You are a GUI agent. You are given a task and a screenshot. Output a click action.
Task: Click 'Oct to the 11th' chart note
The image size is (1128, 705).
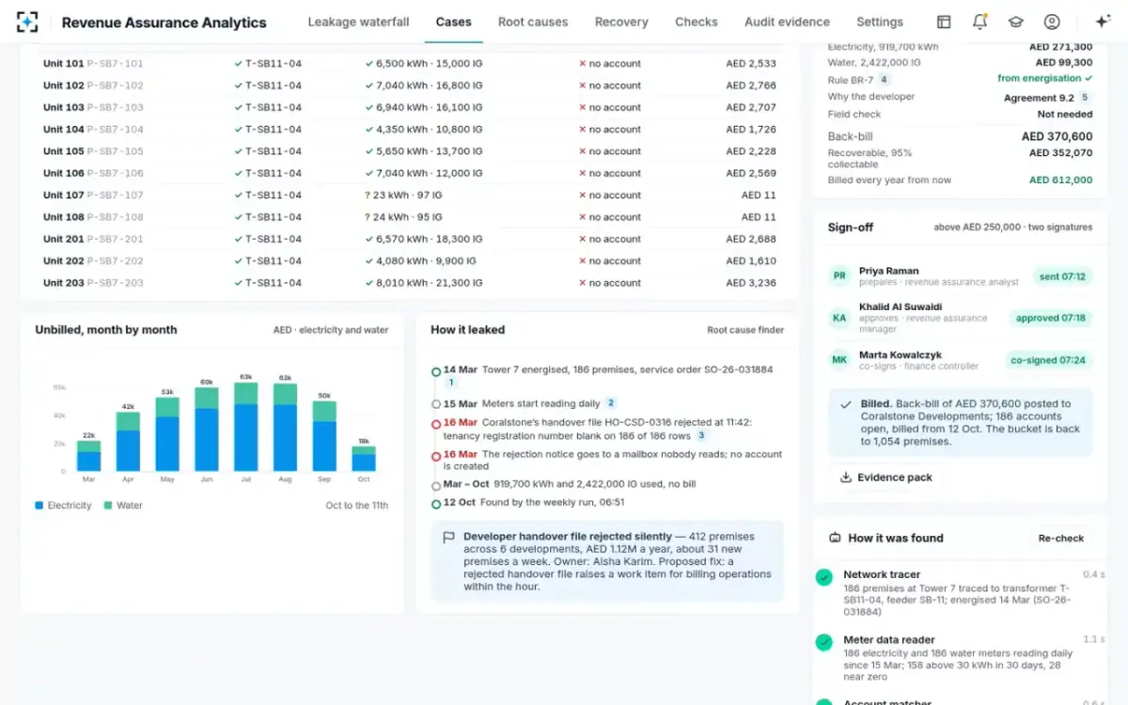pos(357,506)
